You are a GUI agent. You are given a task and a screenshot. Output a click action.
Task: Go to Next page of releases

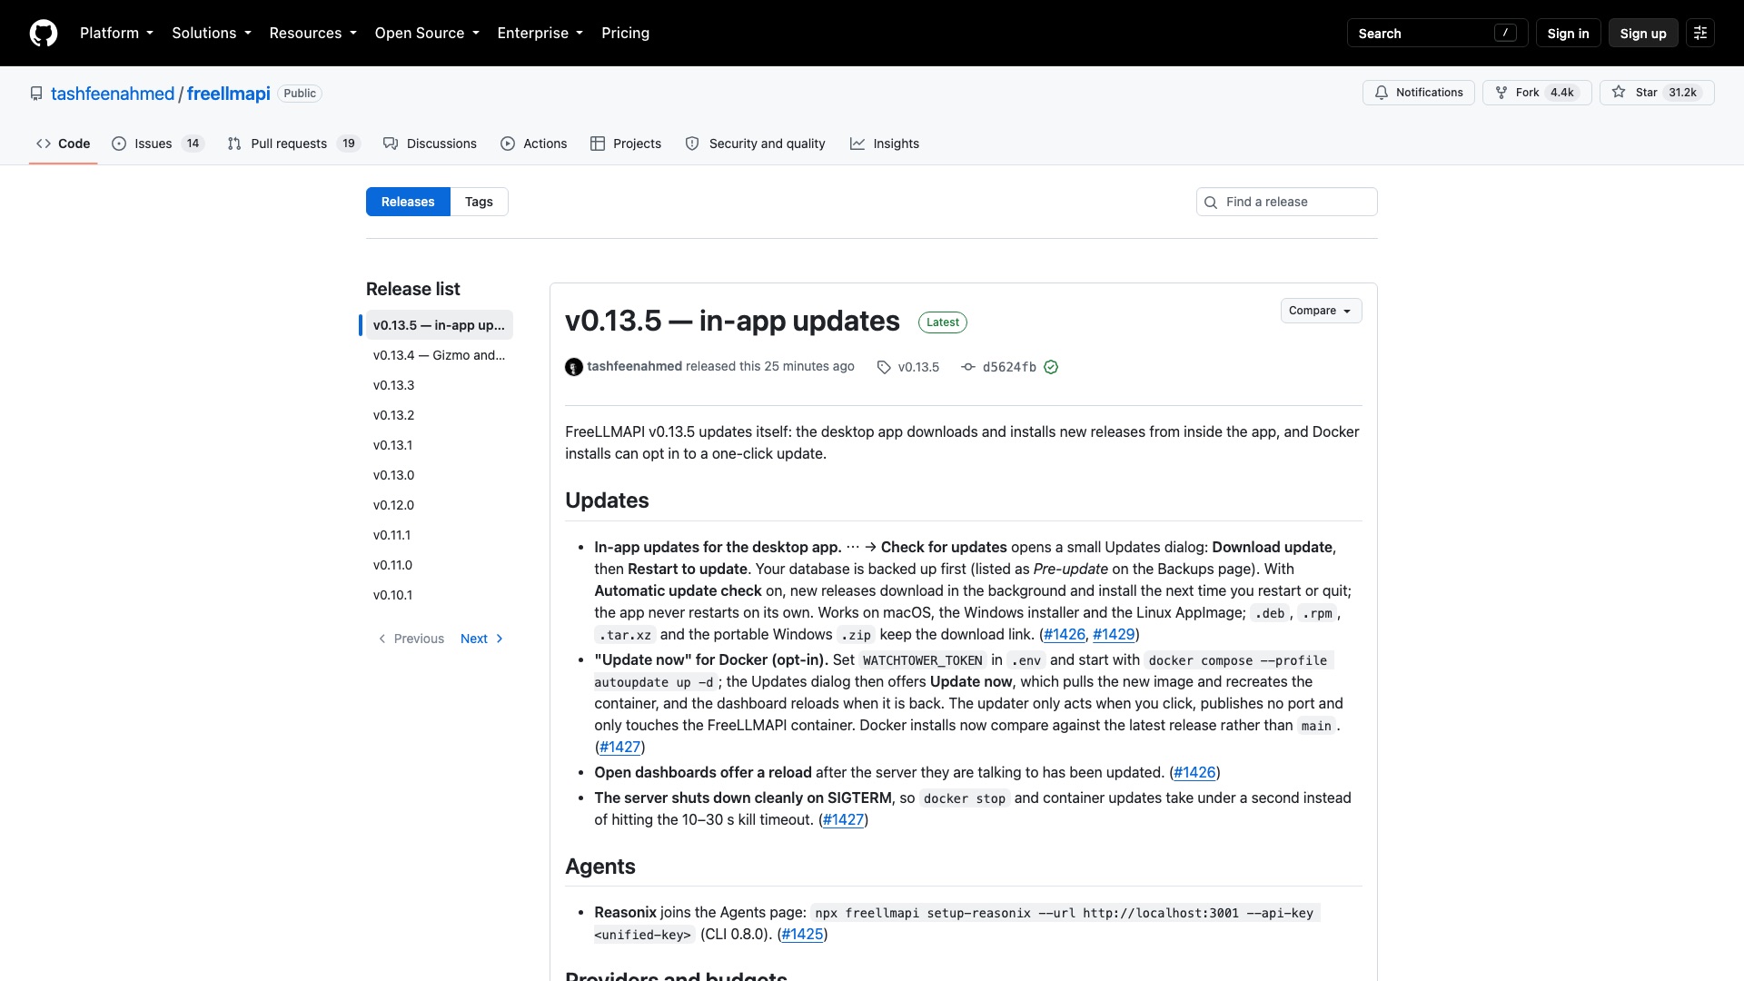point(481,639)
